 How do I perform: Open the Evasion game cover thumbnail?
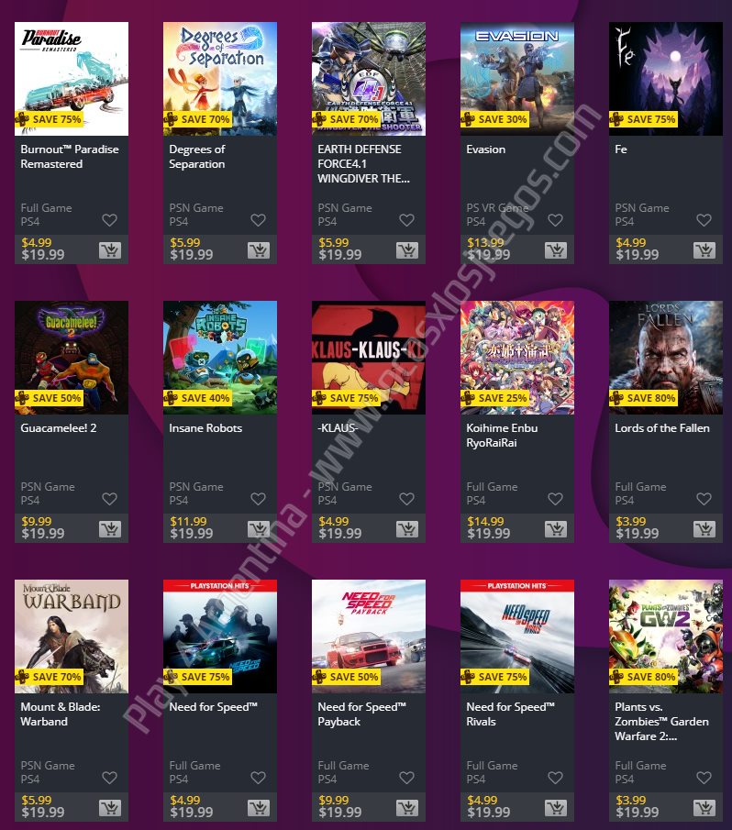517,79
